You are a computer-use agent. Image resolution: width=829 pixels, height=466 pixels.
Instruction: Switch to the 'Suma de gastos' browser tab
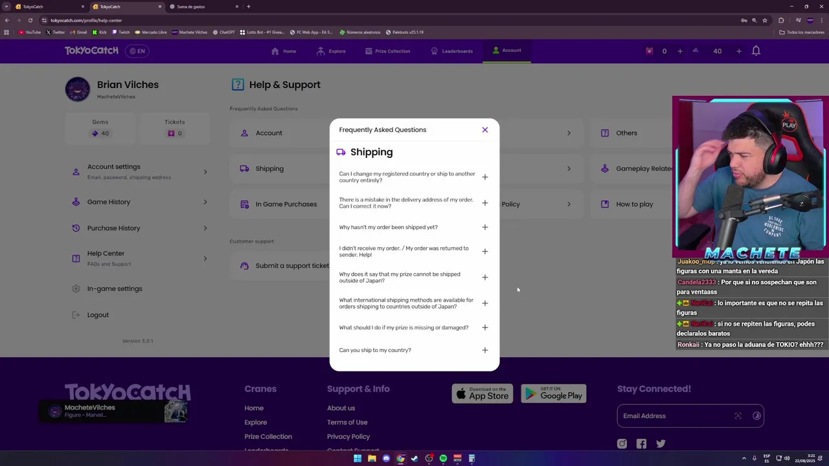(202, 6)
